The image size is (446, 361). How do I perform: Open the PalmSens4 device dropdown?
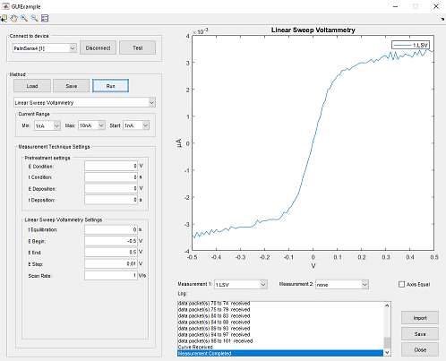click(45, 48)
